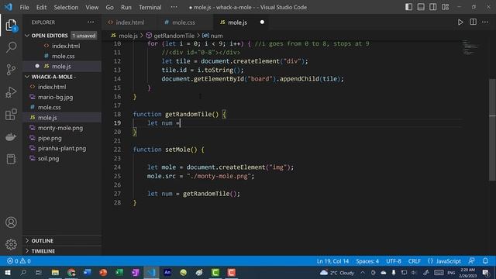
Task: Split the editor right
Action: click(473, 22)
